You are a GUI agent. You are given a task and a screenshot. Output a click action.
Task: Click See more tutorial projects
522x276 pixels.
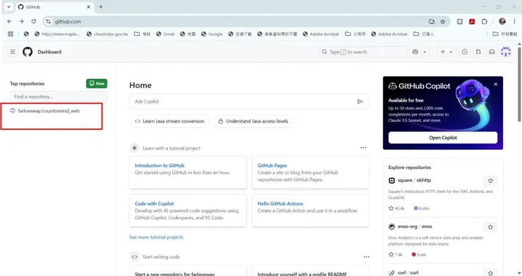pyautogui.click(x=156, y=237)
